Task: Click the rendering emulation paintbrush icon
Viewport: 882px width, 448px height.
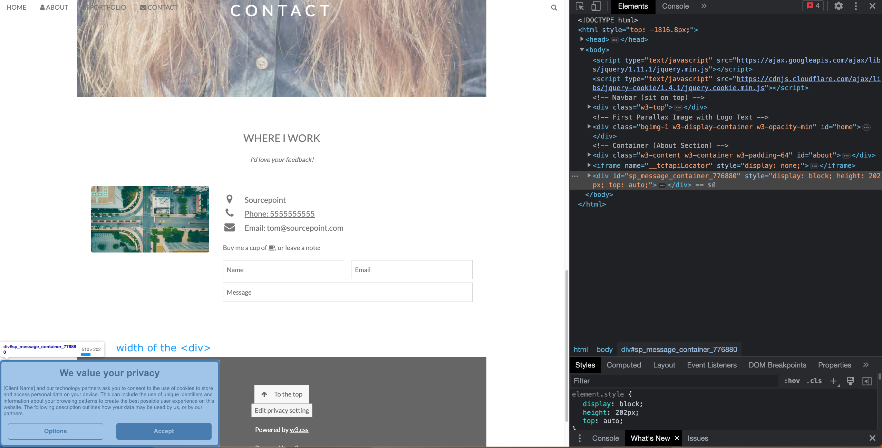Action: pyautogui.click(x=850, y=381)
